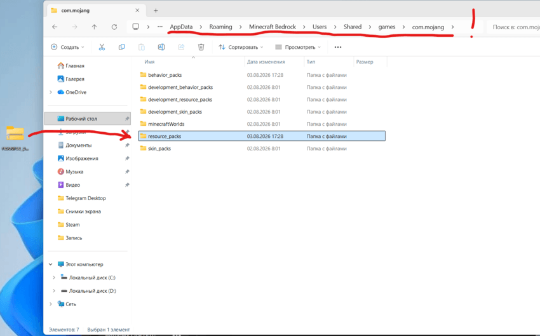Sort by the Размер column header
Viewport: 540px width, 336px height.
click(x=365, y=62)
